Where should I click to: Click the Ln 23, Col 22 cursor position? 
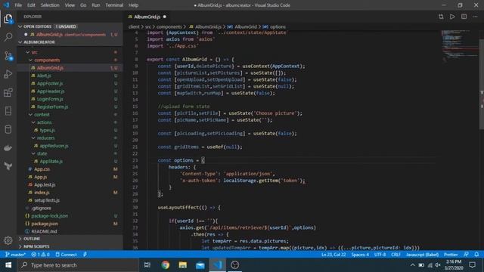334,255
